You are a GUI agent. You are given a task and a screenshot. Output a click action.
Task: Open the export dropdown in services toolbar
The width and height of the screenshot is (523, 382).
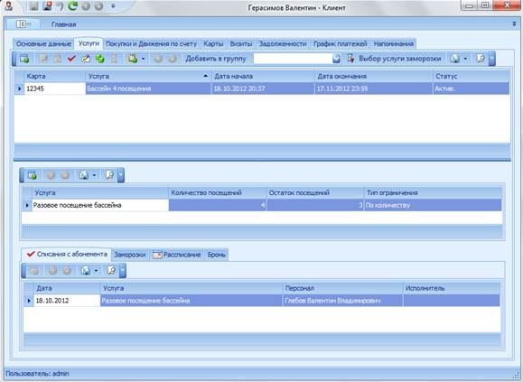(x=143, y=59)
